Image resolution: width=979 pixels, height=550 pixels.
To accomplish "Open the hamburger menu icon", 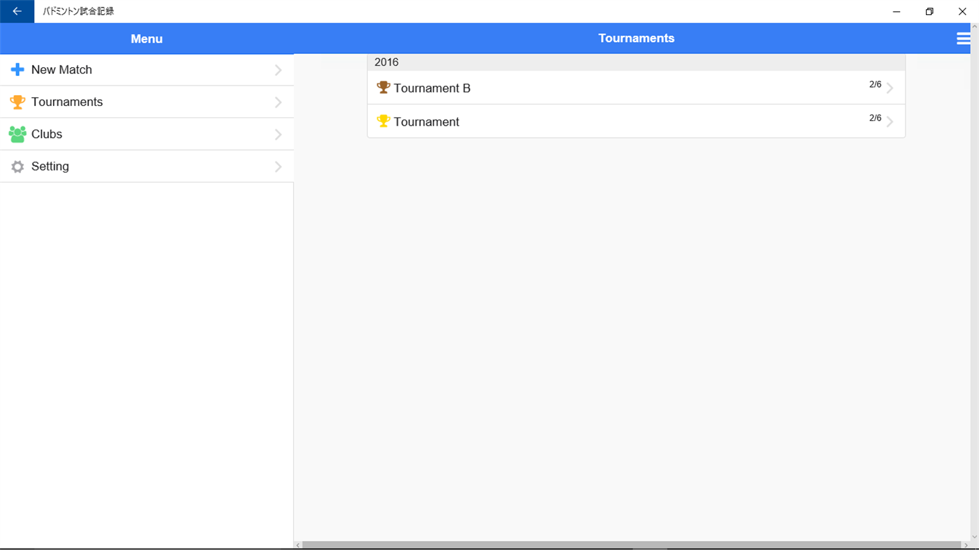I will 963,39.
